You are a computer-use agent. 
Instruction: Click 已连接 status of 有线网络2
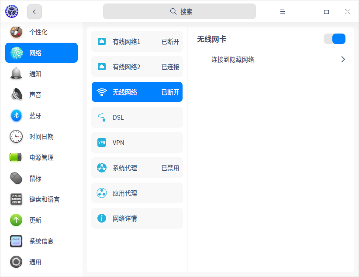click(170, 67)
